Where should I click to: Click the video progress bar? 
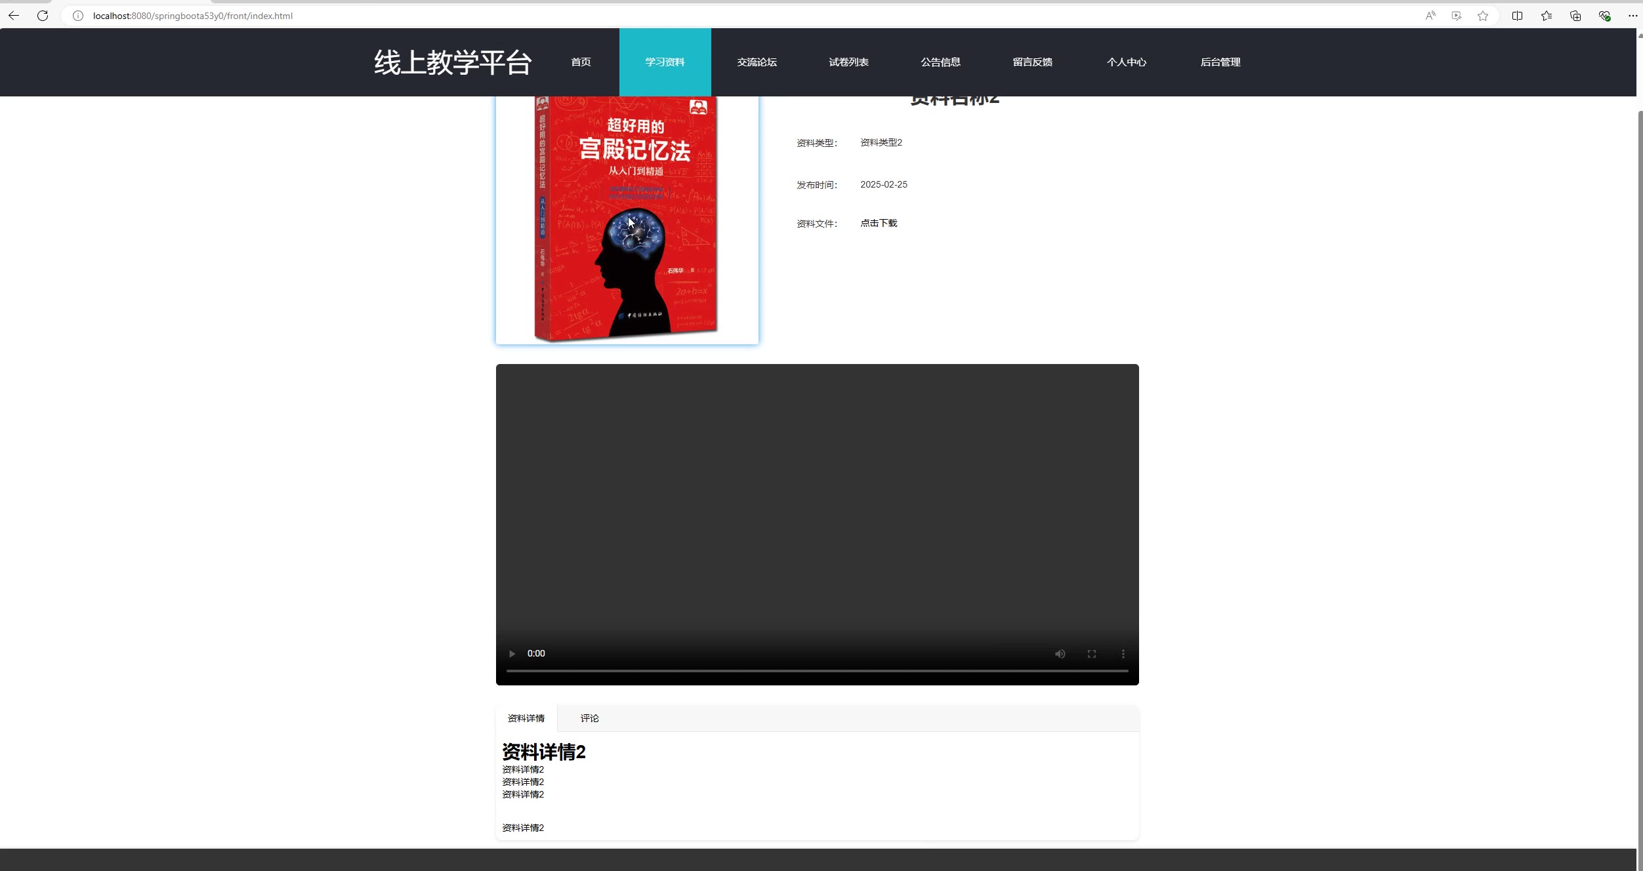(x=817, y=671)
